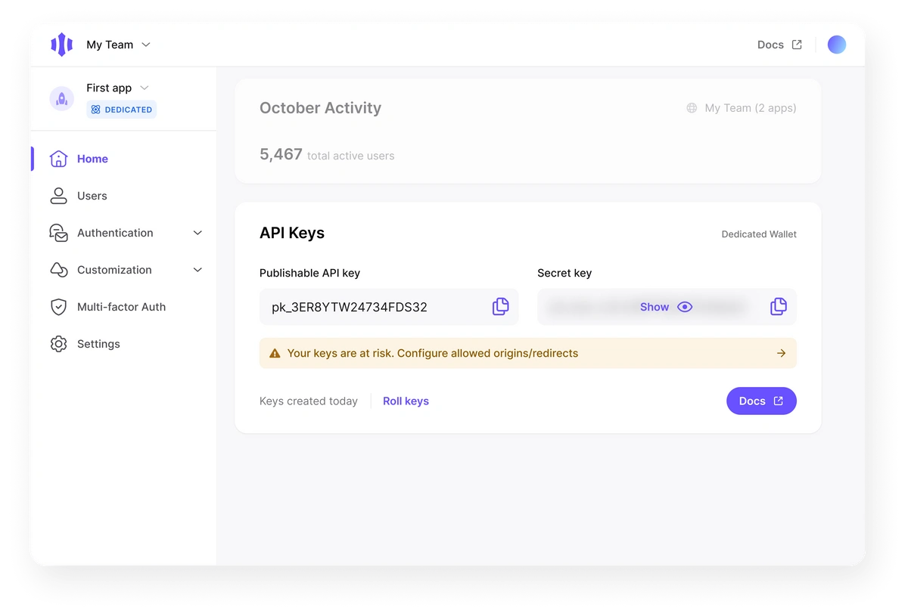Expand the Customization section
This screenshot has height=616, width=908.
(x=197, y=270)
